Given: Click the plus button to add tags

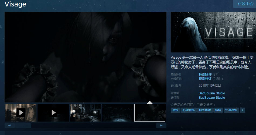Looking at the screenshot, I should (x=243, y=110).
